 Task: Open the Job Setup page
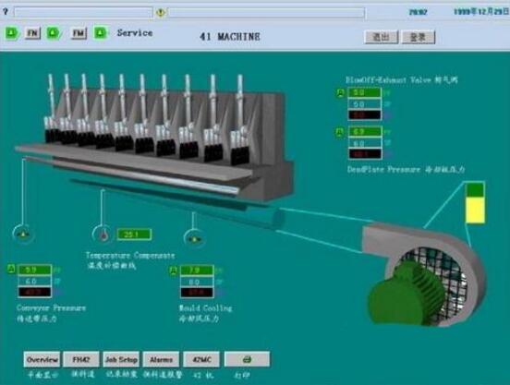[x=121, y=359]
